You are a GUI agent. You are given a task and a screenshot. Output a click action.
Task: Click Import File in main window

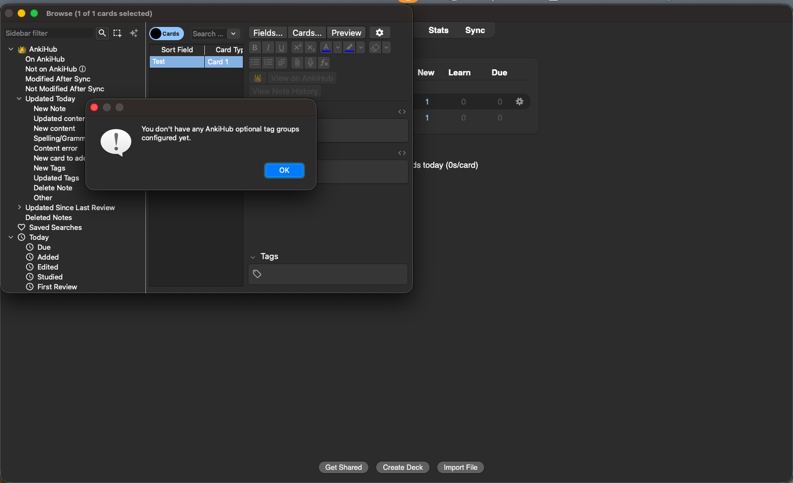click(x=460, y=467)
